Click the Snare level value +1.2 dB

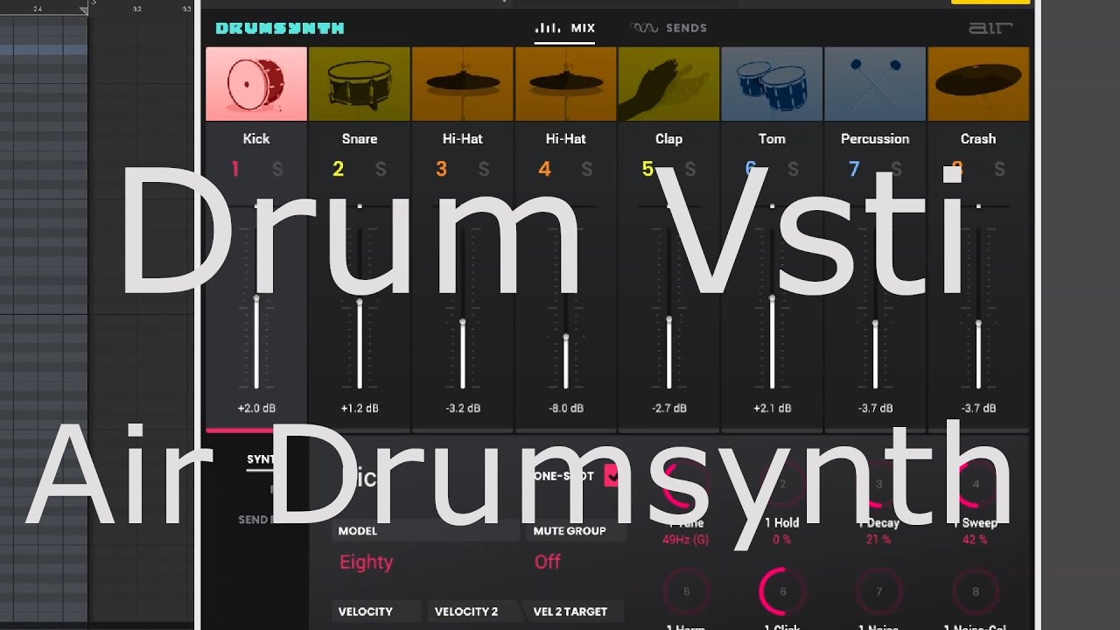(360, 409)
